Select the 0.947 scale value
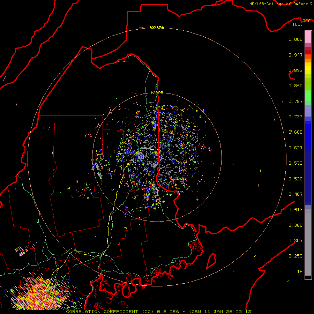314x314 pixels. (x=296, y=55)
